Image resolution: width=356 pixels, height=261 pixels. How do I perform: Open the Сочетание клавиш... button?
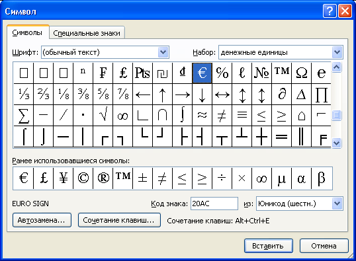click(119, 220)
